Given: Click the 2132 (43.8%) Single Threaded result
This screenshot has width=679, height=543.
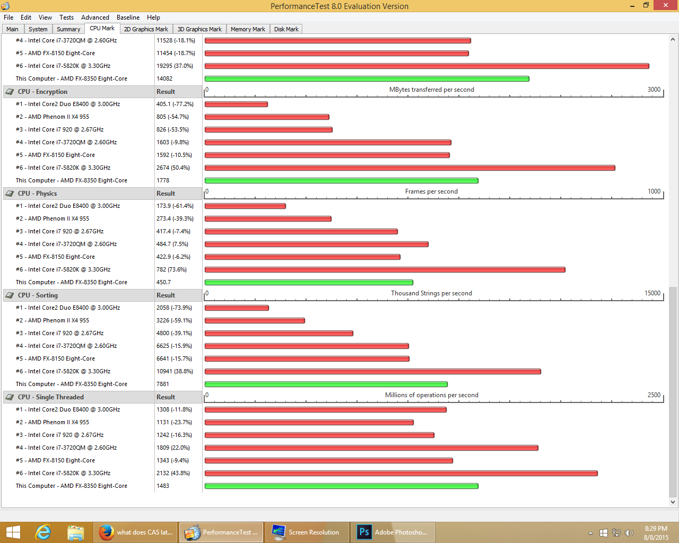Looking at the screenshot, I should (173, 473).
